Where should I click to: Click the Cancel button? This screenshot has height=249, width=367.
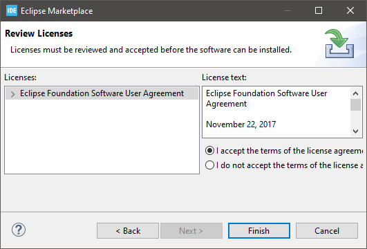pyautogui.click(x=327, y=231)
